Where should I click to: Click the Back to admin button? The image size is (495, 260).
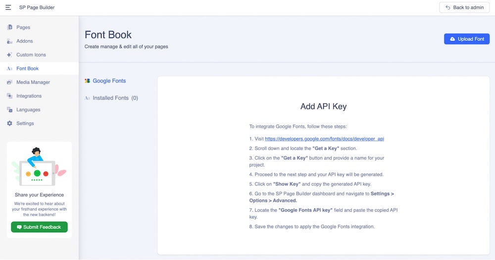click(464, 7)
